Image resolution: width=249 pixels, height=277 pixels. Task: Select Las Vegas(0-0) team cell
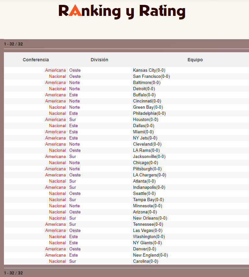(x=148, y=230)
